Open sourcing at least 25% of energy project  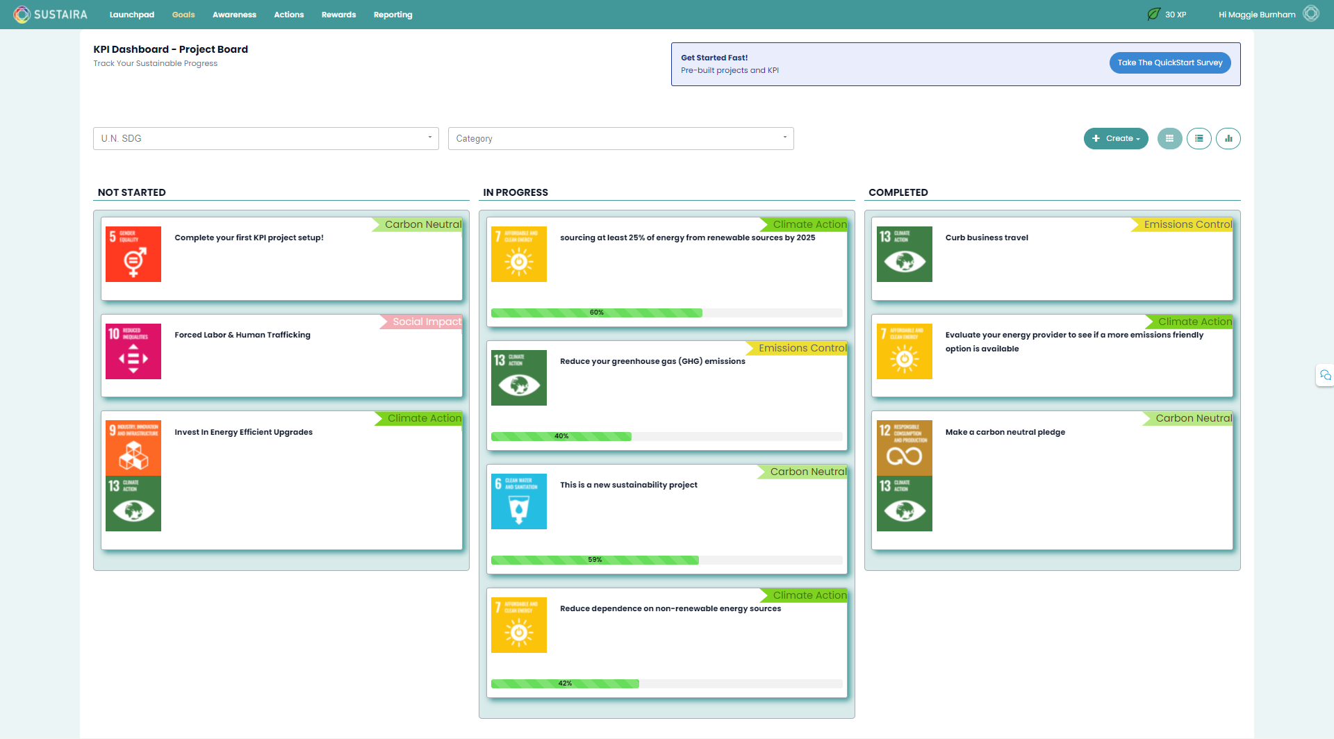coord(688,238)
